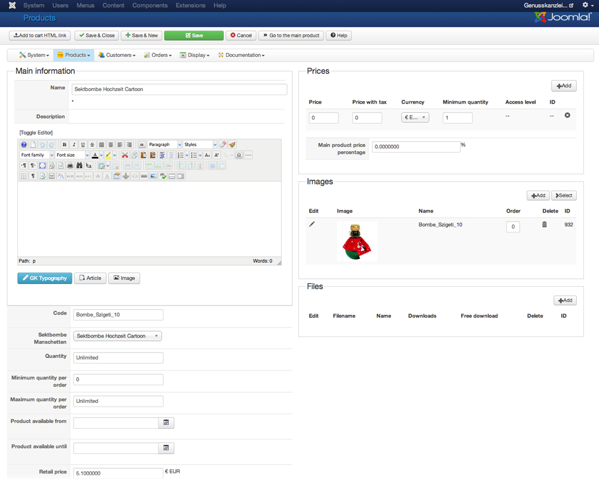Insert a bulleted list
This screenshot has height=479, width=599.
point(194,155)
